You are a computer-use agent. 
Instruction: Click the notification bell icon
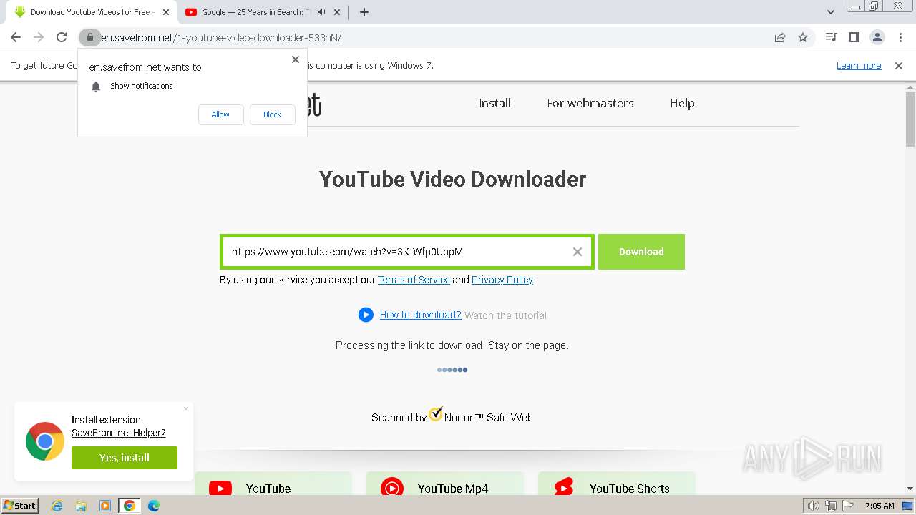(x=96, y=87)
